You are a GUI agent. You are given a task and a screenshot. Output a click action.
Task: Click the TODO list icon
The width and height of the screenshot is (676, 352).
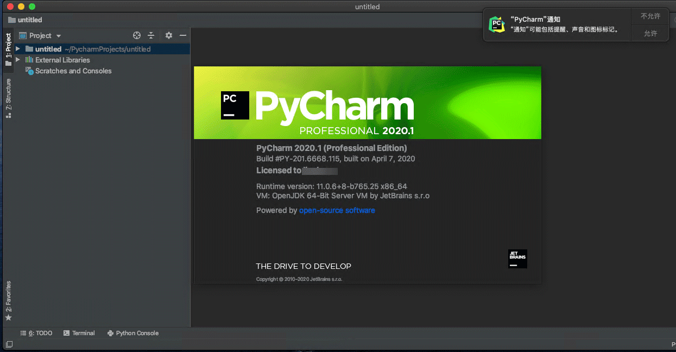[x=23, y=333]
